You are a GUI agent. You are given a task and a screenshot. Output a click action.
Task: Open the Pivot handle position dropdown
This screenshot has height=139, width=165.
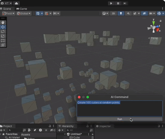8,14
